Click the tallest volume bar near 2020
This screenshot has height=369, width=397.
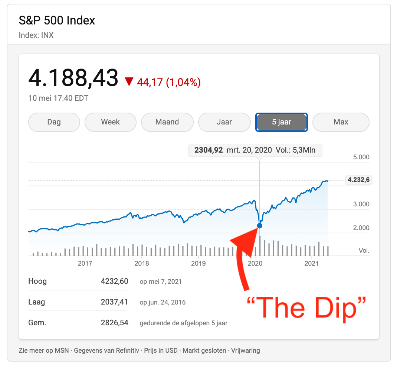coord(260,246)
